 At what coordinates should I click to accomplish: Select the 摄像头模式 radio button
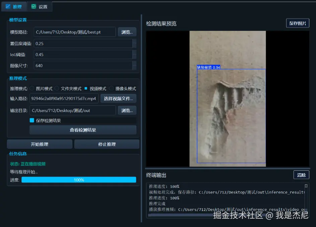click(111, 89)
